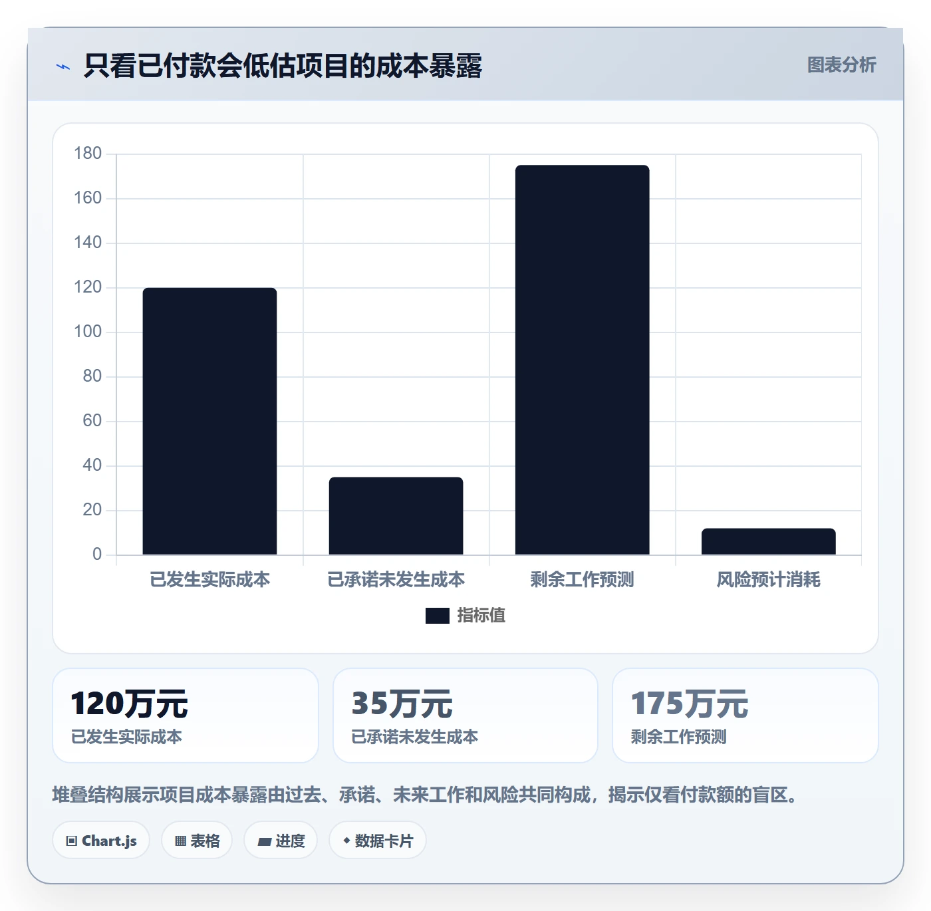Click the 180 y-axis tick label
Image resolution: width=931 pixels, height=911 pixels.
tap(88, 154)
